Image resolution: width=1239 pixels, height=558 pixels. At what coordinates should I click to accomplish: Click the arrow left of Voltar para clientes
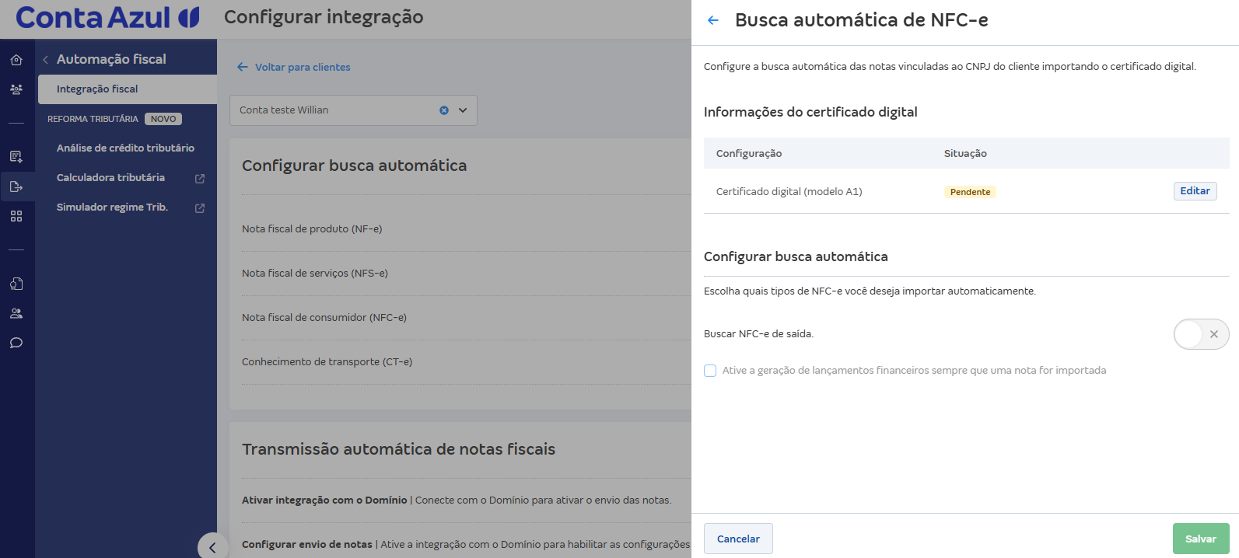[243, 67]
